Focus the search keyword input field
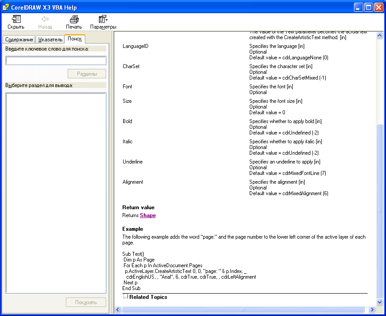This screenshot has width=386, height=316. pos(56,61)
